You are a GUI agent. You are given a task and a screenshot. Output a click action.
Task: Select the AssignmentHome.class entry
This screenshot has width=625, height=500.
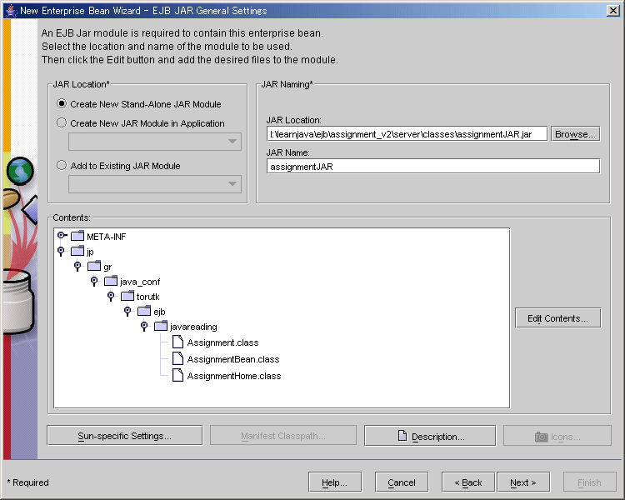234,376
